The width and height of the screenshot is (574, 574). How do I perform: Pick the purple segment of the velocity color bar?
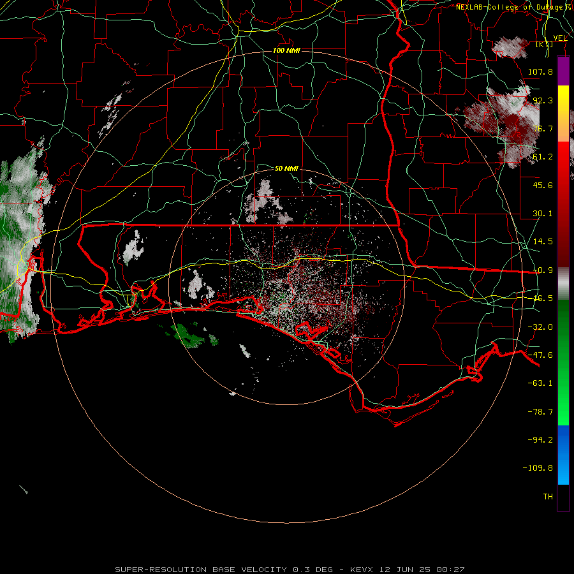tap(563, 71)
